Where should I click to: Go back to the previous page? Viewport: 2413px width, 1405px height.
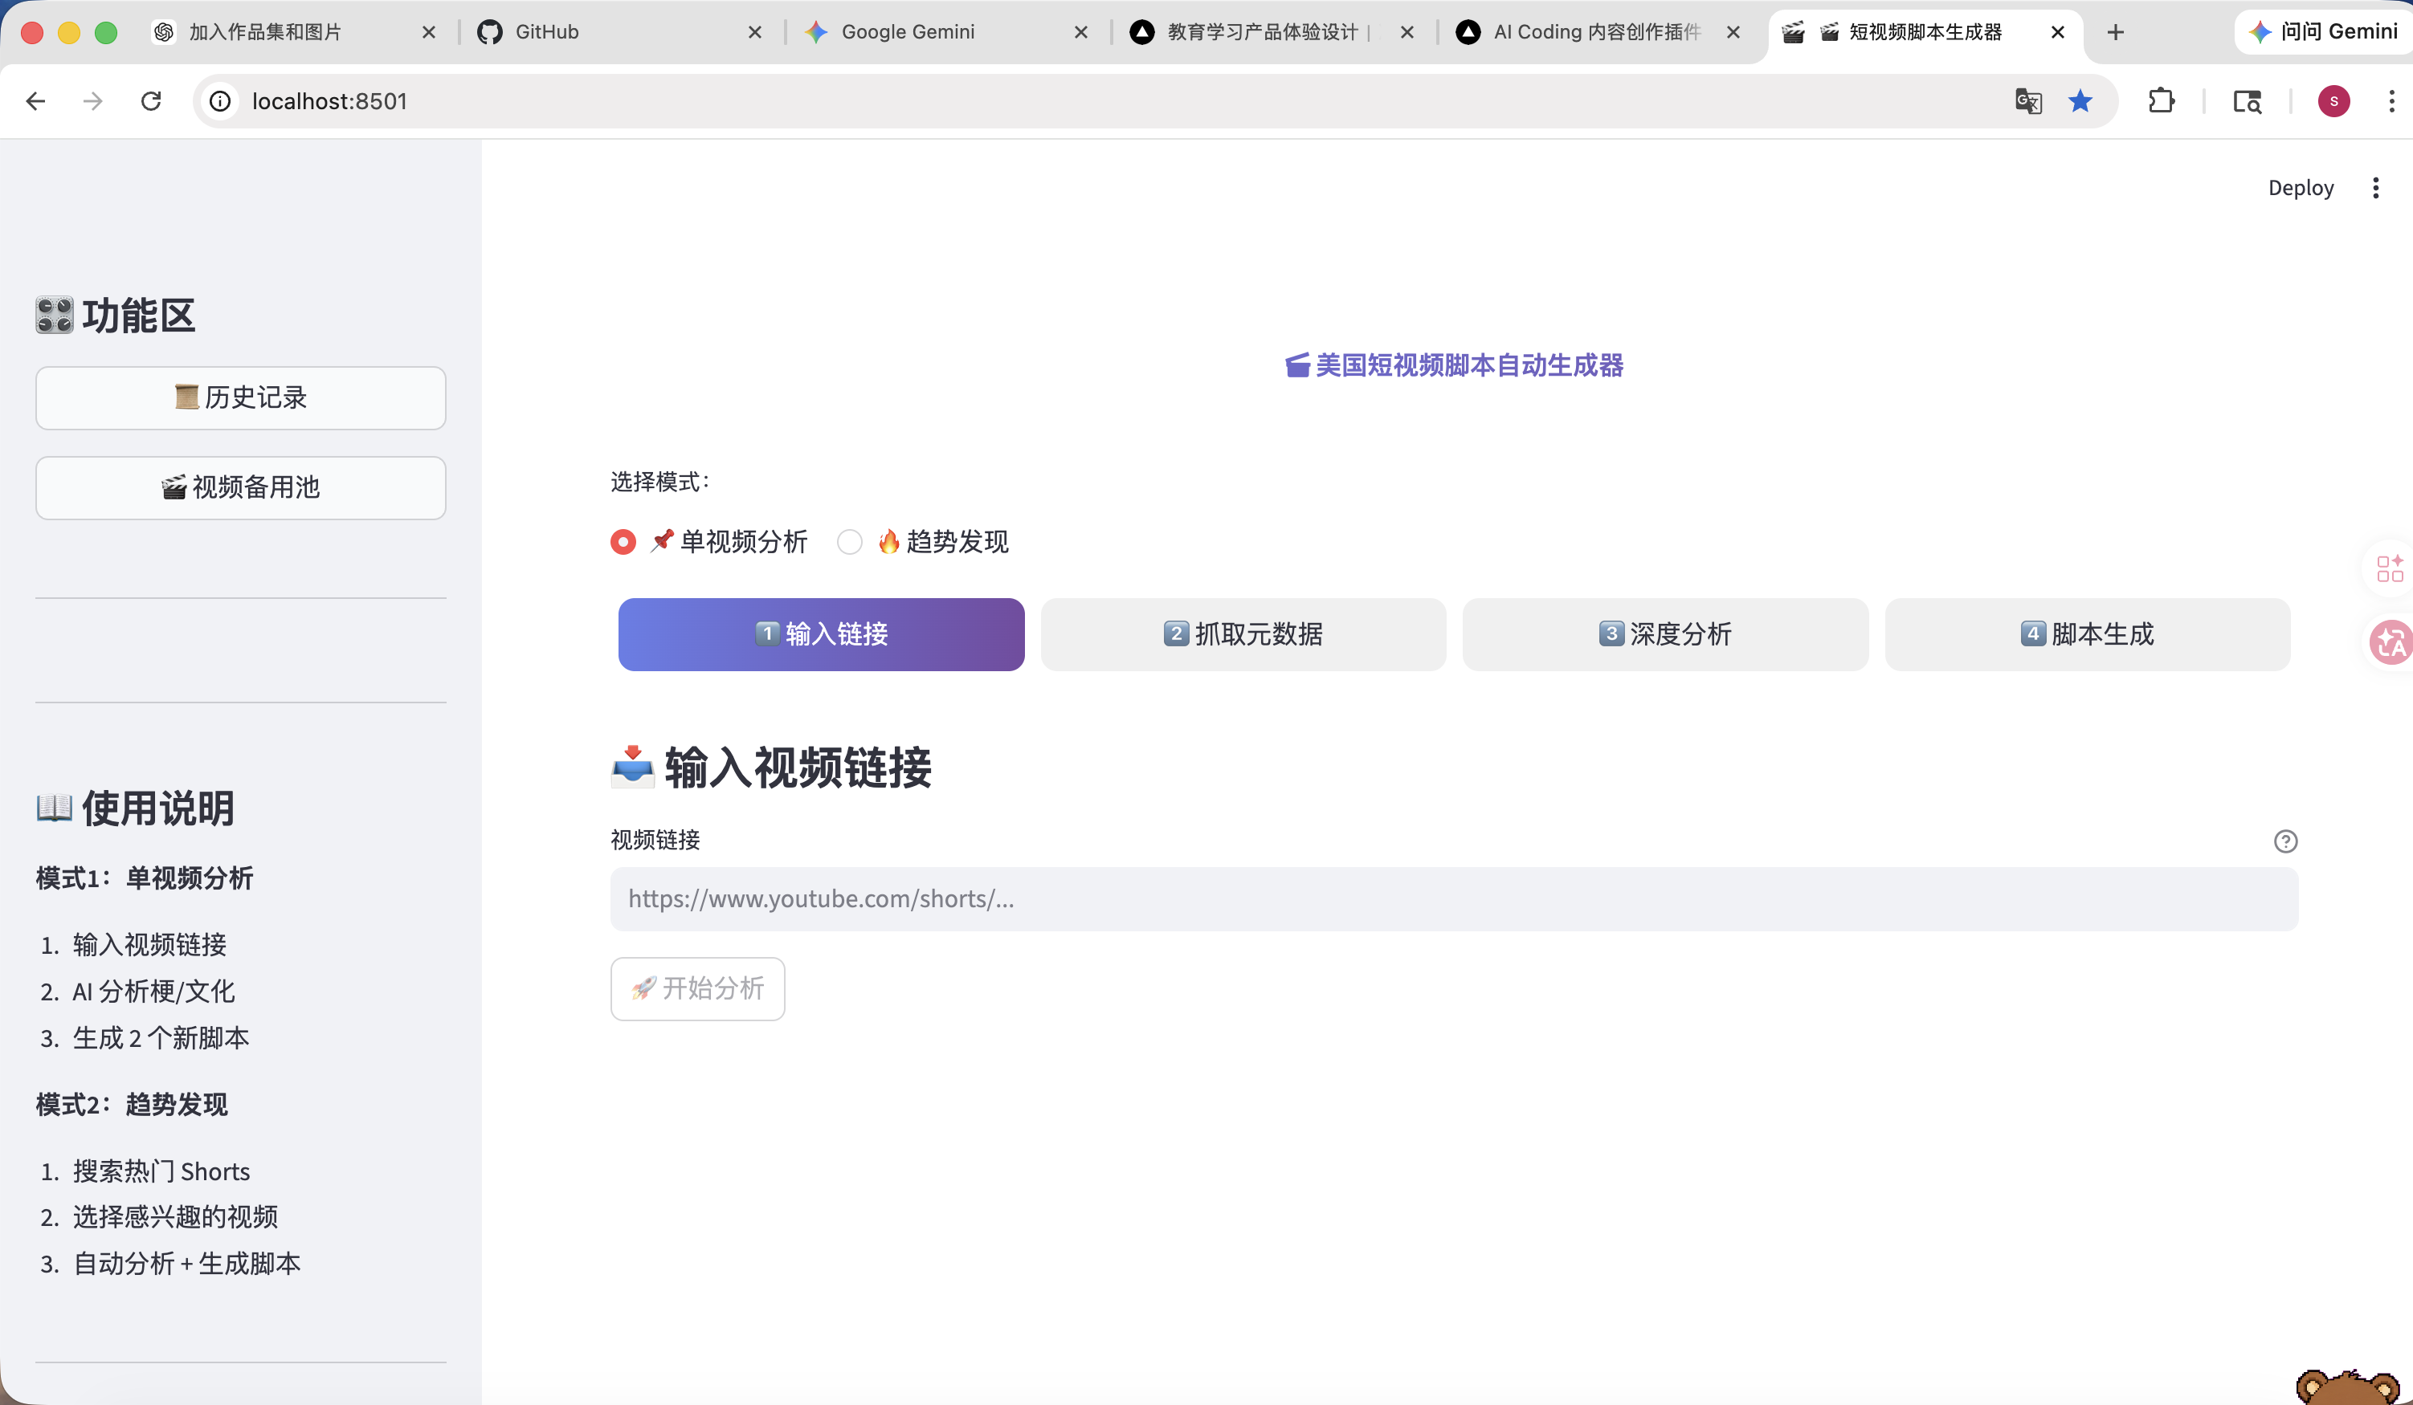click(36, 101)
